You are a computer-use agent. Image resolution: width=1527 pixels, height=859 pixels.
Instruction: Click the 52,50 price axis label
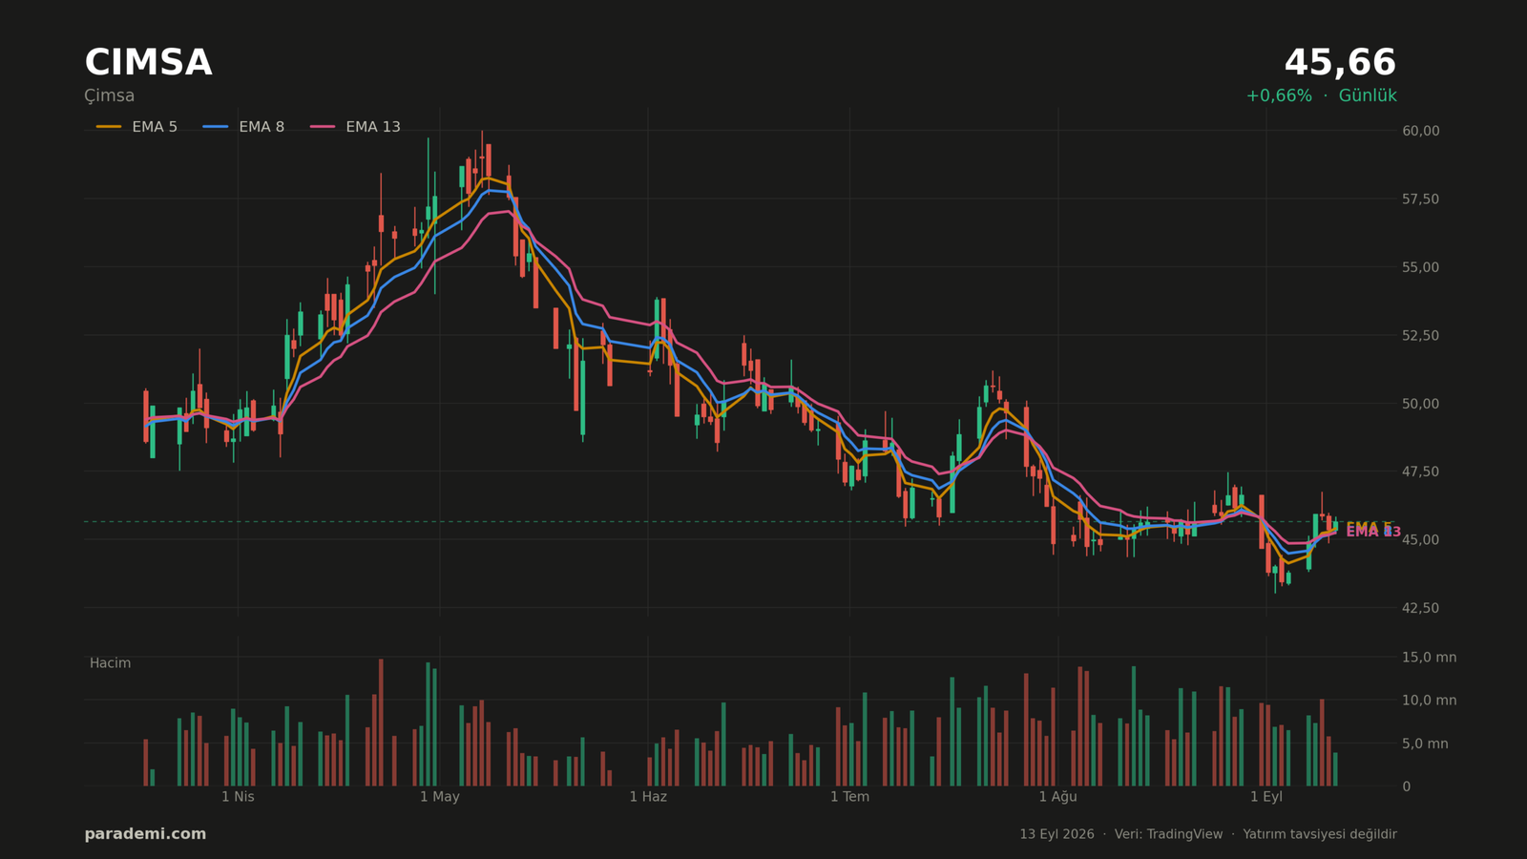click(1421, 335)
